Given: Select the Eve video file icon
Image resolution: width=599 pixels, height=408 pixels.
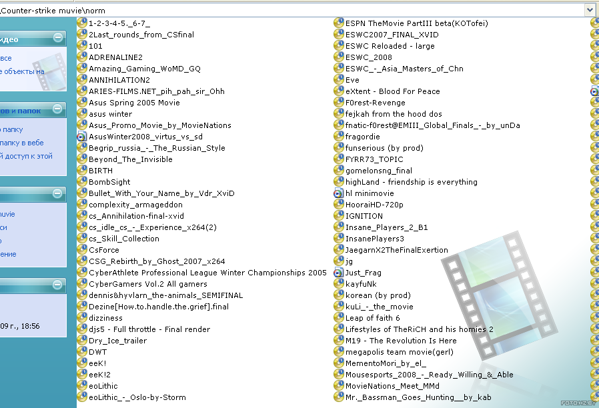Looking at the screenshot, I should tap(339, 80).
